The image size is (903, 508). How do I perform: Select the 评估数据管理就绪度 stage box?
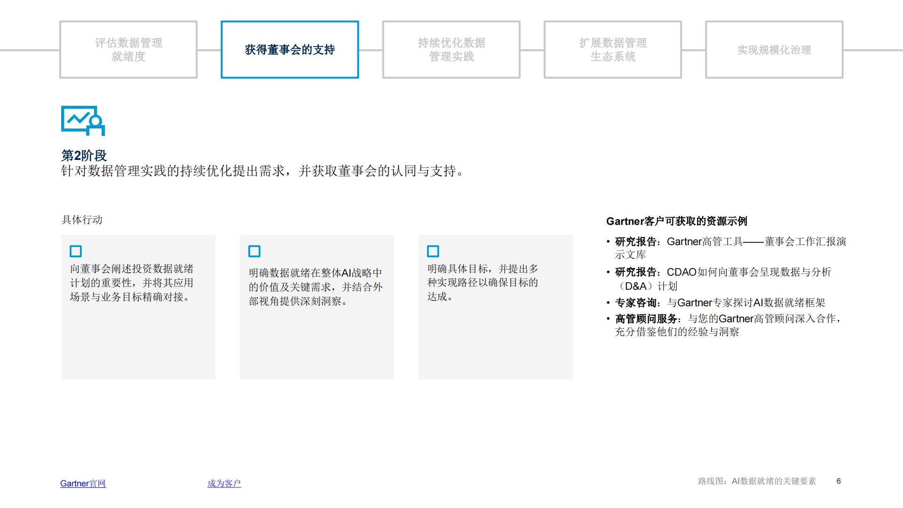click(128, 49)
